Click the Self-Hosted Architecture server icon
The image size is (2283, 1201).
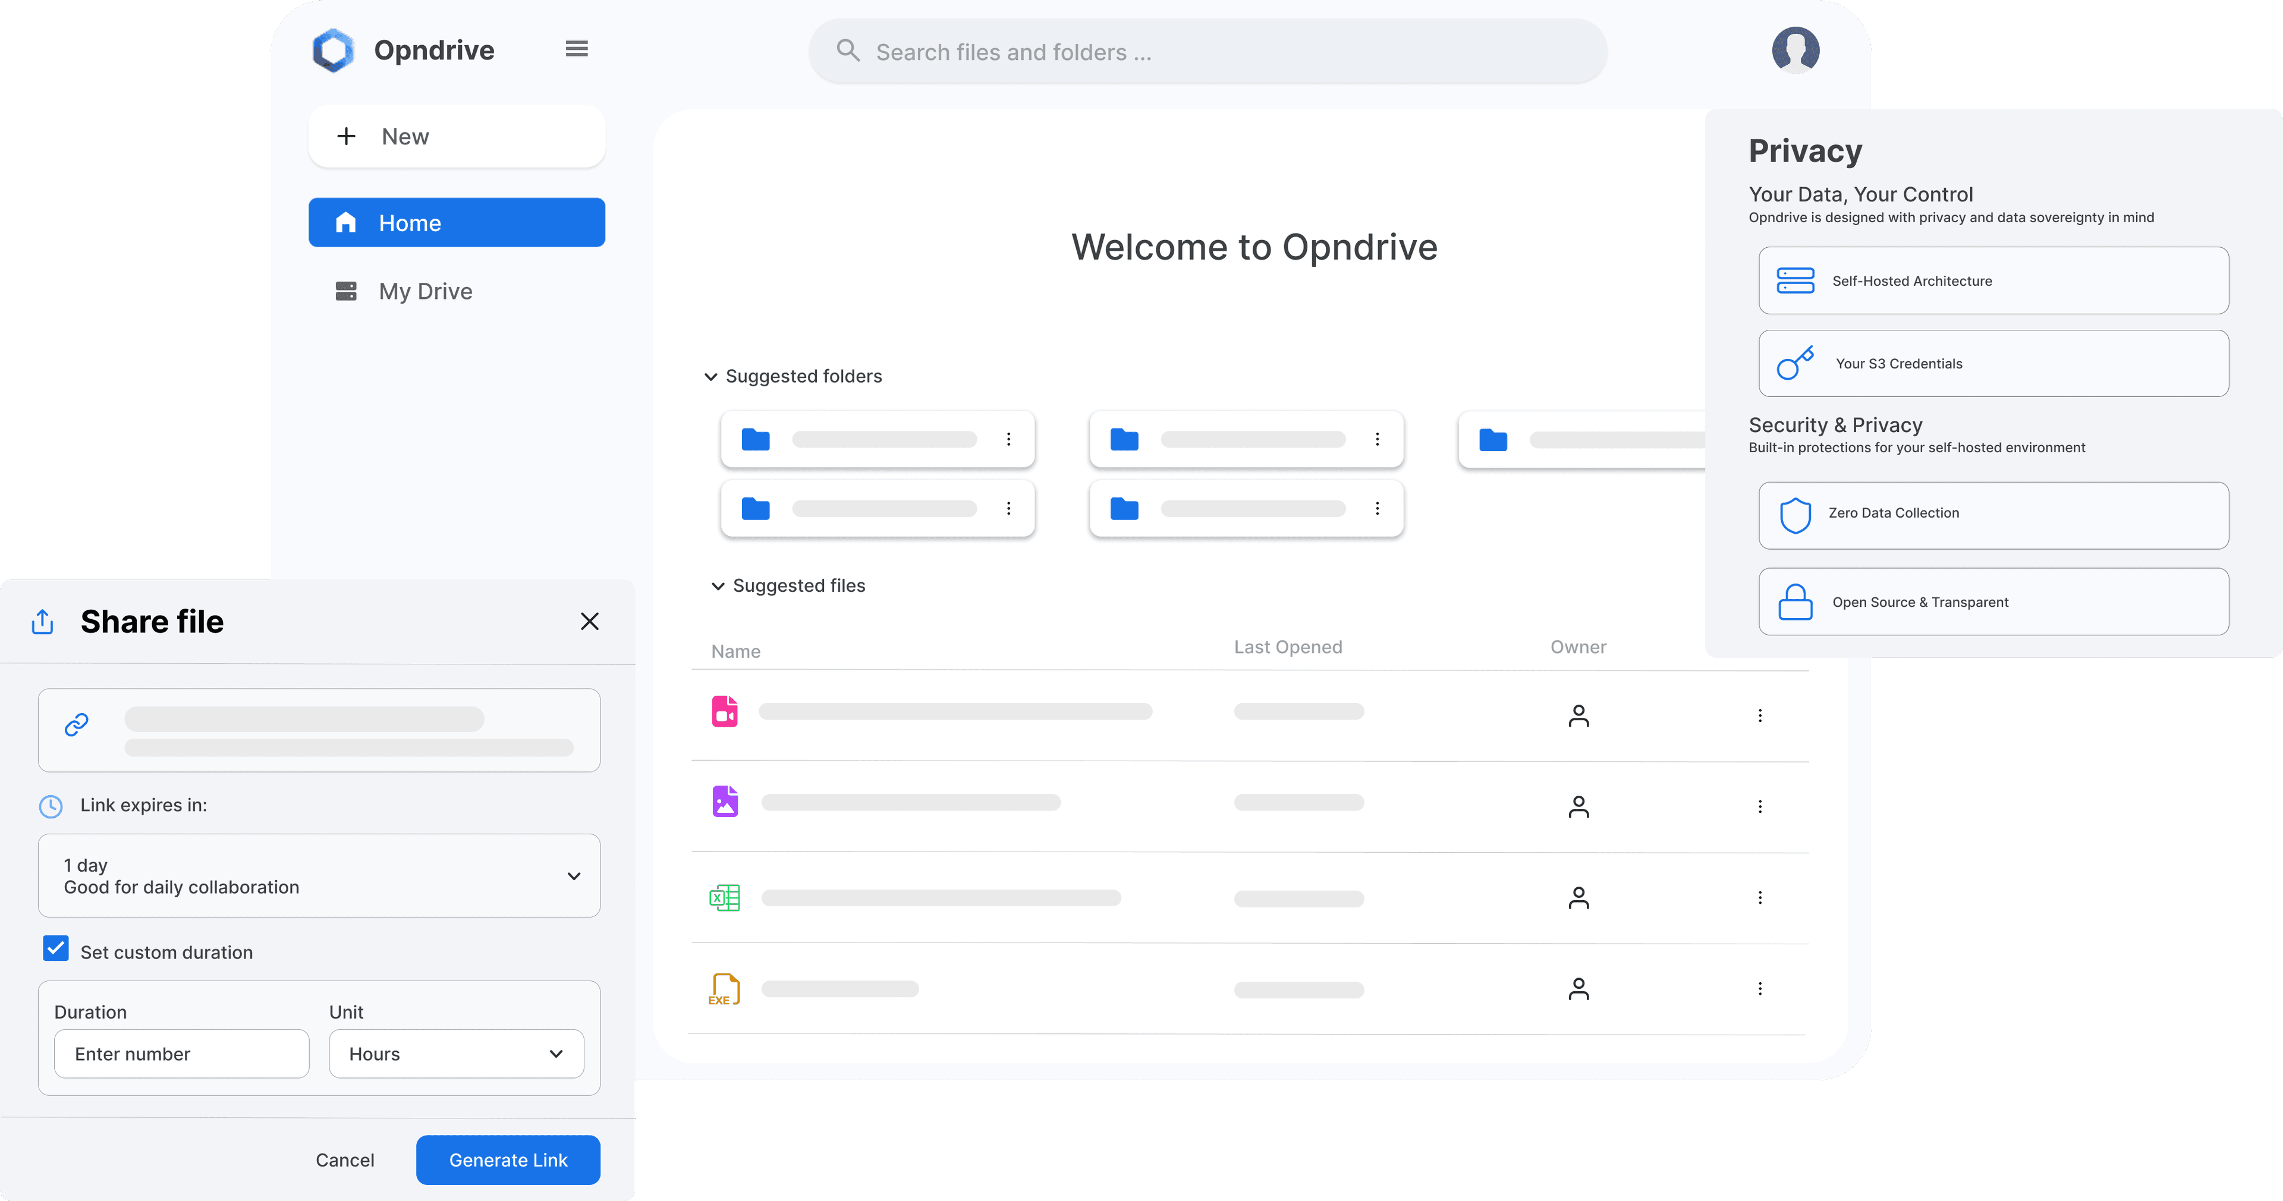click(1795, 280)
